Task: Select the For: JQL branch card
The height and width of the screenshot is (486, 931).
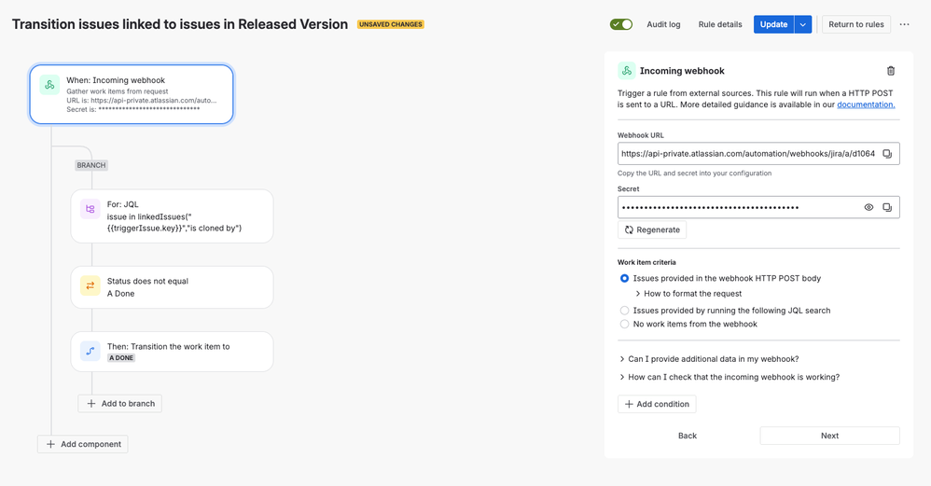Action: click(x=173, y=216)
